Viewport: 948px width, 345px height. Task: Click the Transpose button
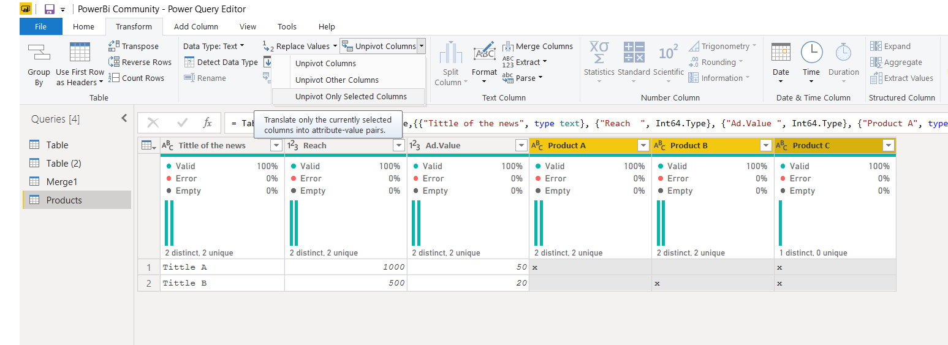[x=134, y=46]
